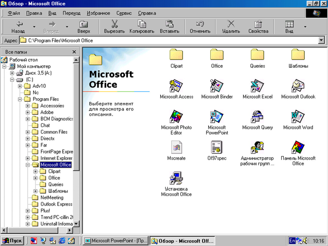328x246 pixels.
Task: Collapse the Program Files tree node
Action: click(x=20, y=99)
